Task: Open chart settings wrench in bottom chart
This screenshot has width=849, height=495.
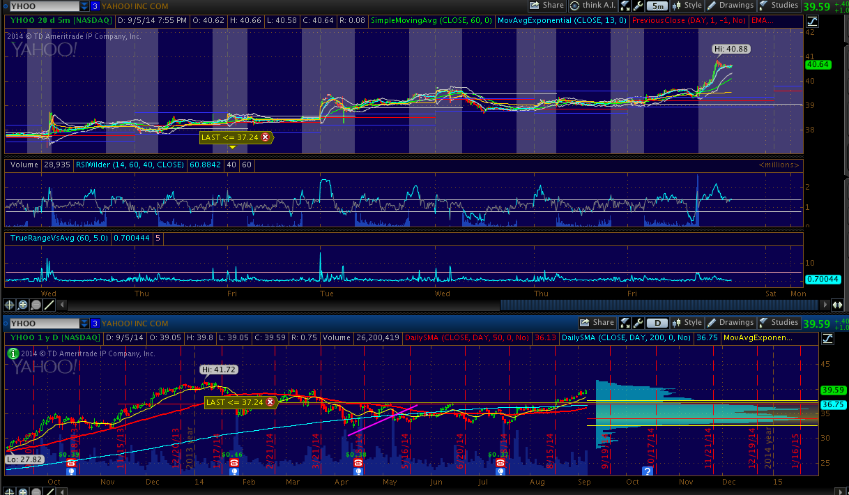Action: click(637, 323)
